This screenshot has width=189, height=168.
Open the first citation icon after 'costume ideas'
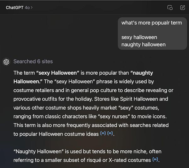(103, 134)
